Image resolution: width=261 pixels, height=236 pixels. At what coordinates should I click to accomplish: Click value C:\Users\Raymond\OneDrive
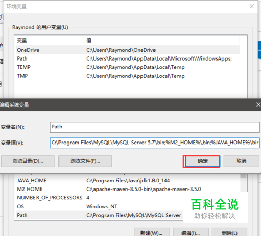(121, 50)
